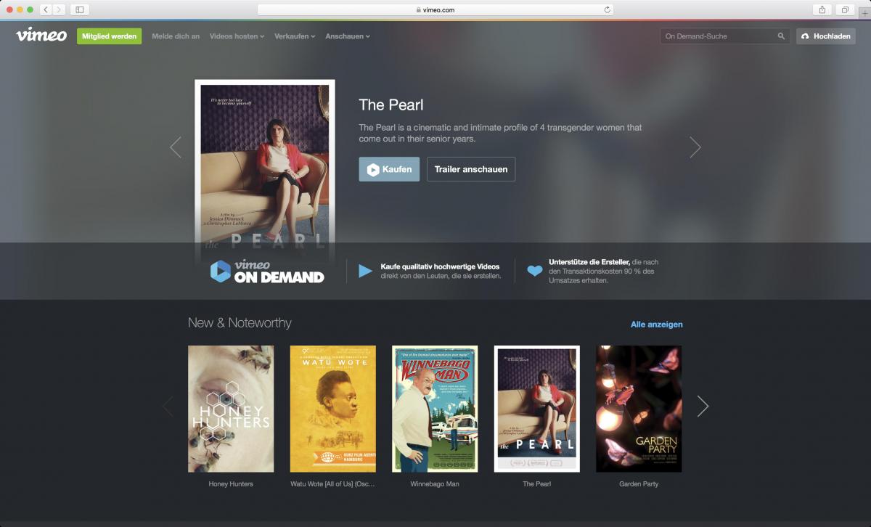Image resolution: width=871 pixels, height=527 pixels.
Task: Click Trailer anschauen button
Action: 471,169
